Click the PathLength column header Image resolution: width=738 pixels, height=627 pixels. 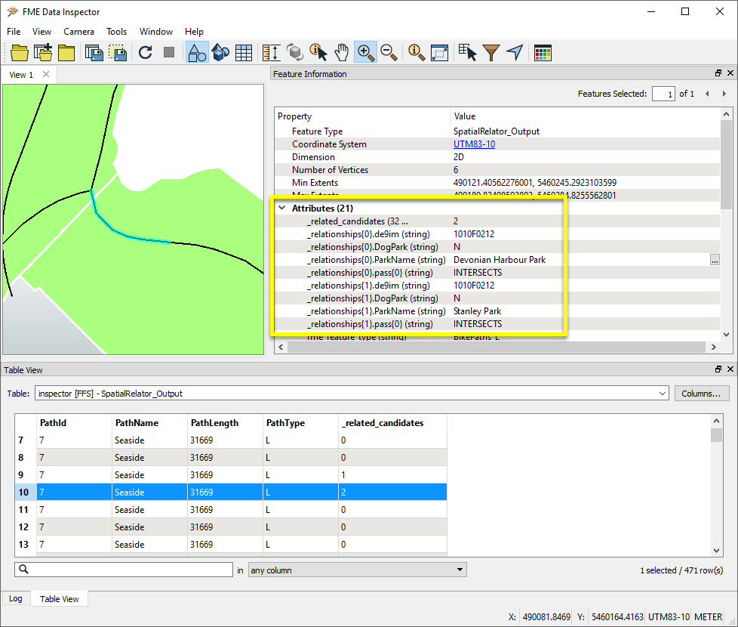pos(225,422)
